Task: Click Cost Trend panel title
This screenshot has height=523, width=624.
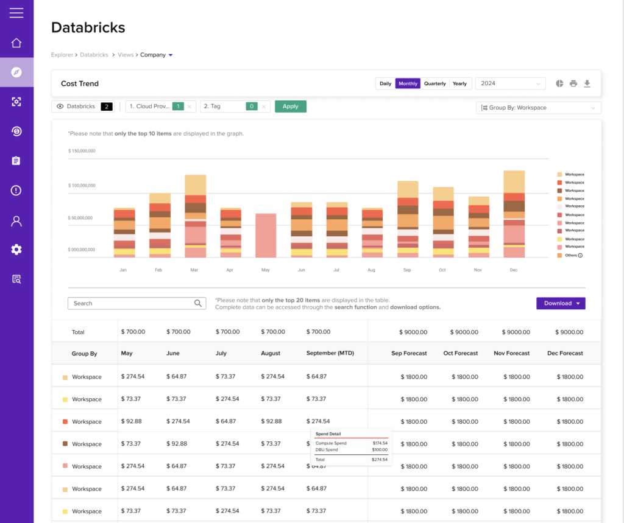Action: point(80,83)
